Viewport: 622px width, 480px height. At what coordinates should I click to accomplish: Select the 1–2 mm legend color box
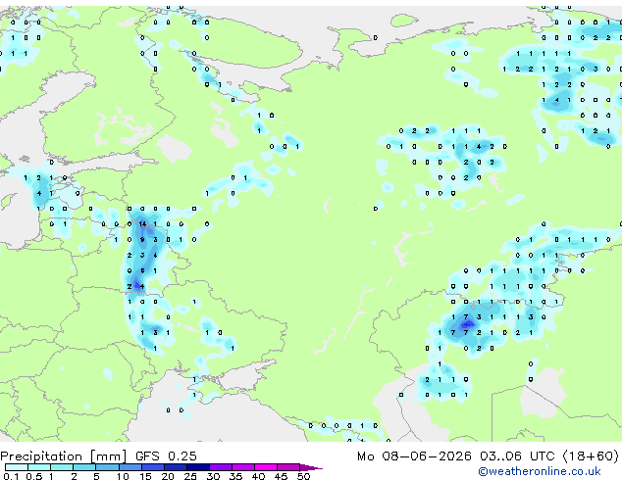(x=62, y=467)
